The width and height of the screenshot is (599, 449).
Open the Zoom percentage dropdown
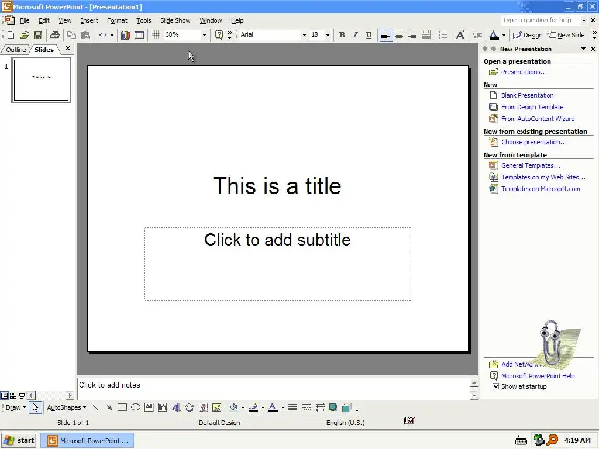[204, 35]
